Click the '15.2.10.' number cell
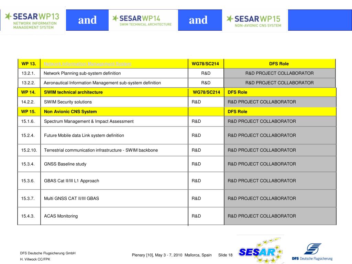This screenshot has height=264, width=352. coord(29,150)
